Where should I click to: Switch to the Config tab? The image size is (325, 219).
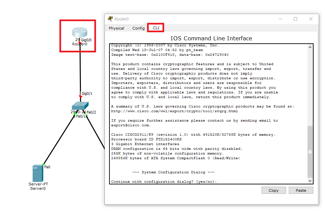138,28
